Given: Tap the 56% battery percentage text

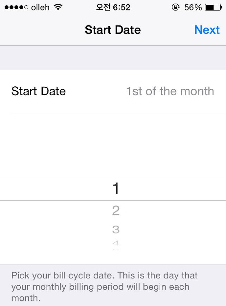Looking at the screenshot, I should pyautogui.click(x=193, y=8).
